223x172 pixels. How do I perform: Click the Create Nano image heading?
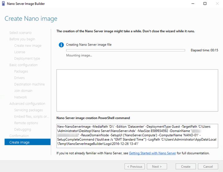[31, 19]
